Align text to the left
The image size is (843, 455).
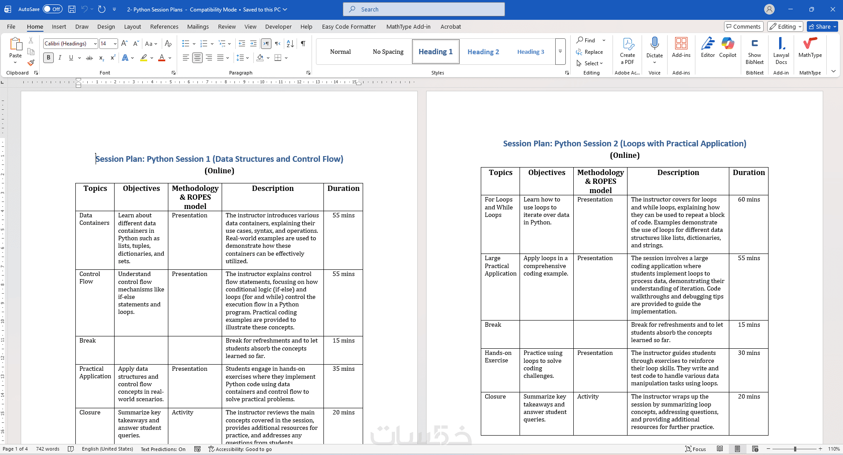coord(186,58)
